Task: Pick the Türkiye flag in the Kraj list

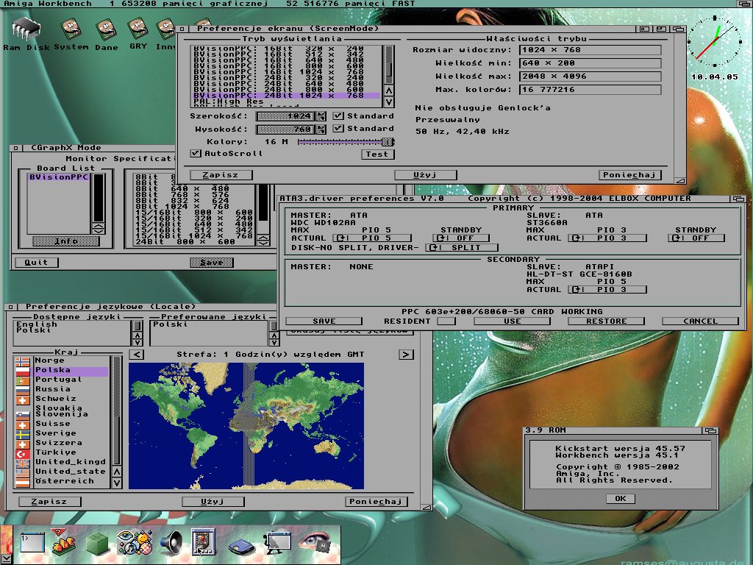Action: point(23,453)
